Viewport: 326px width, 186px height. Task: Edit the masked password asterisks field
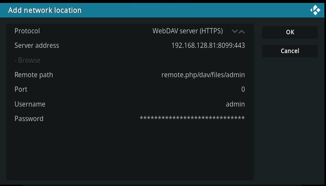tap(192, 118)
